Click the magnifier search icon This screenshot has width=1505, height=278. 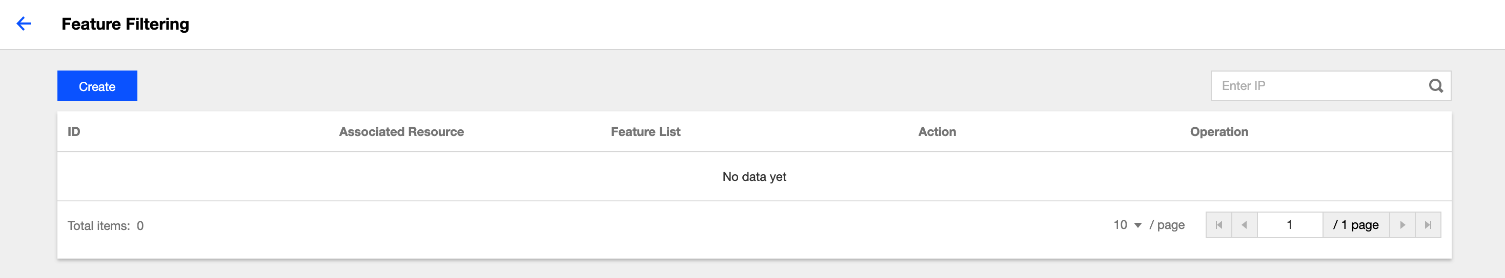(1435, 86)
